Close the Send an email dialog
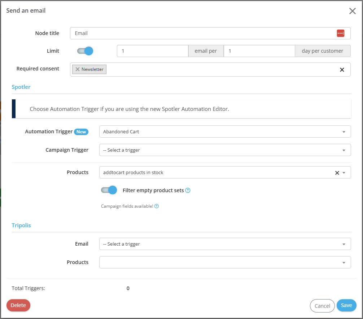This screenshot has width=363, height=319. pos(352,11)
